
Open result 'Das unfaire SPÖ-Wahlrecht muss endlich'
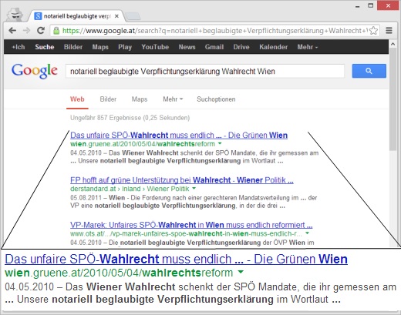pos(179,135)
